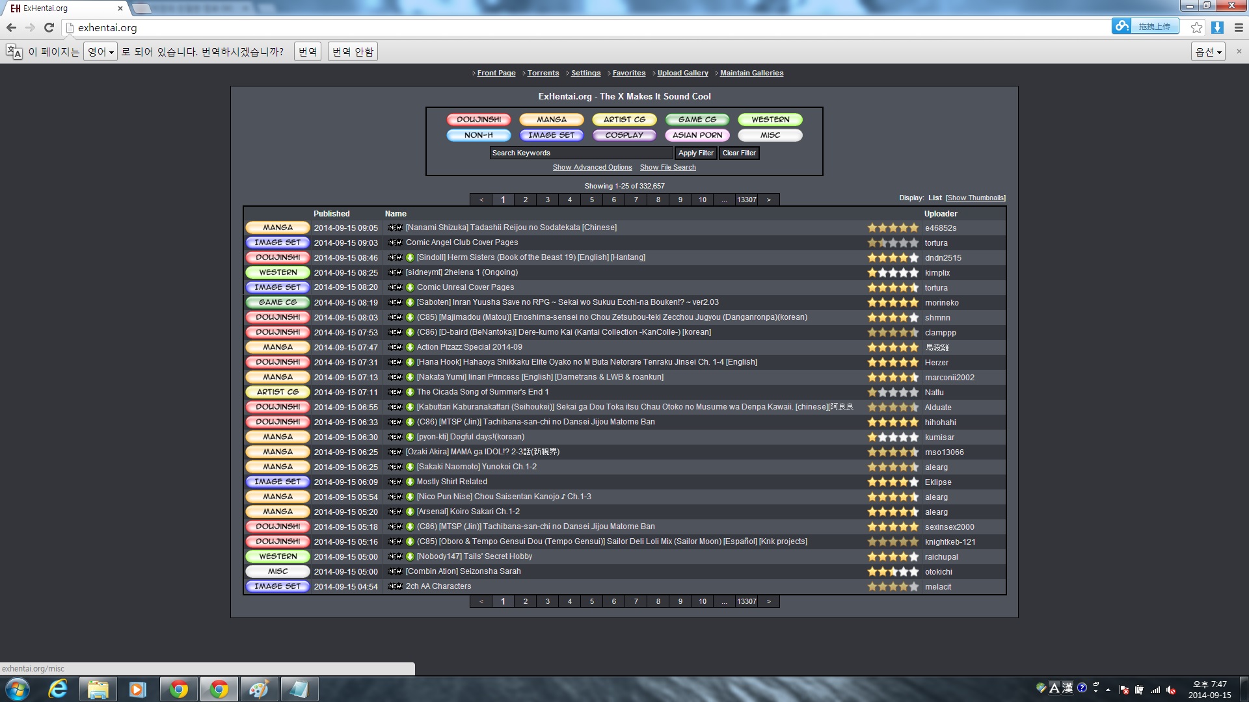Click the blue help icon in the language bar
This screenshot has height=702, width=1249.
(x=1082, y=688)
